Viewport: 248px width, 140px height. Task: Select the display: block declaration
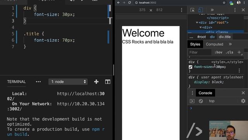(208, 82)
